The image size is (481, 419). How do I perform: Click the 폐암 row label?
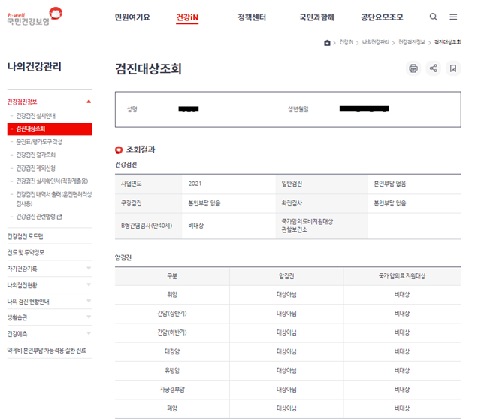click(172, 408)
